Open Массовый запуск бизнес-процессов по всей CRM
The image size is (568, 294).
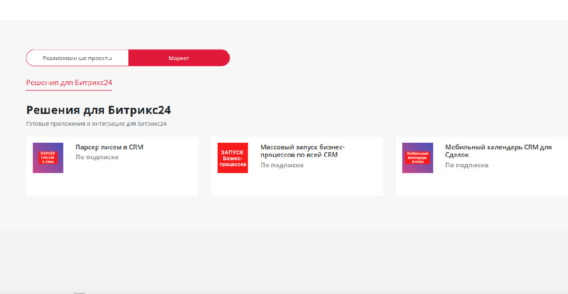click(302, 151)
